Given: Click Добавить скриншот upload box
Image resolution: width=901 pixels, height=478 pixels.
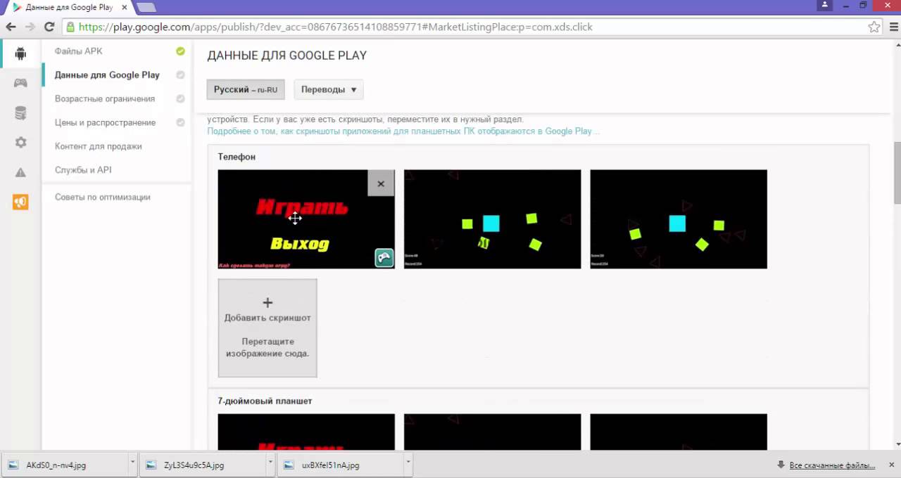Looking at the screenshot, I should [267, 328].
